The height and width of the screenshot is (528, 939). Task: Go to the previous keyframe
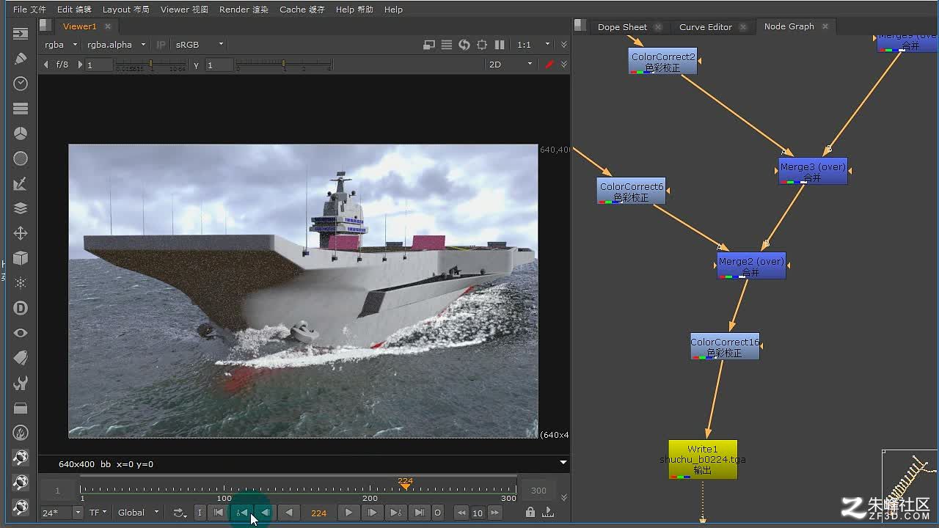pyautogui.click(x=242, y=513)
